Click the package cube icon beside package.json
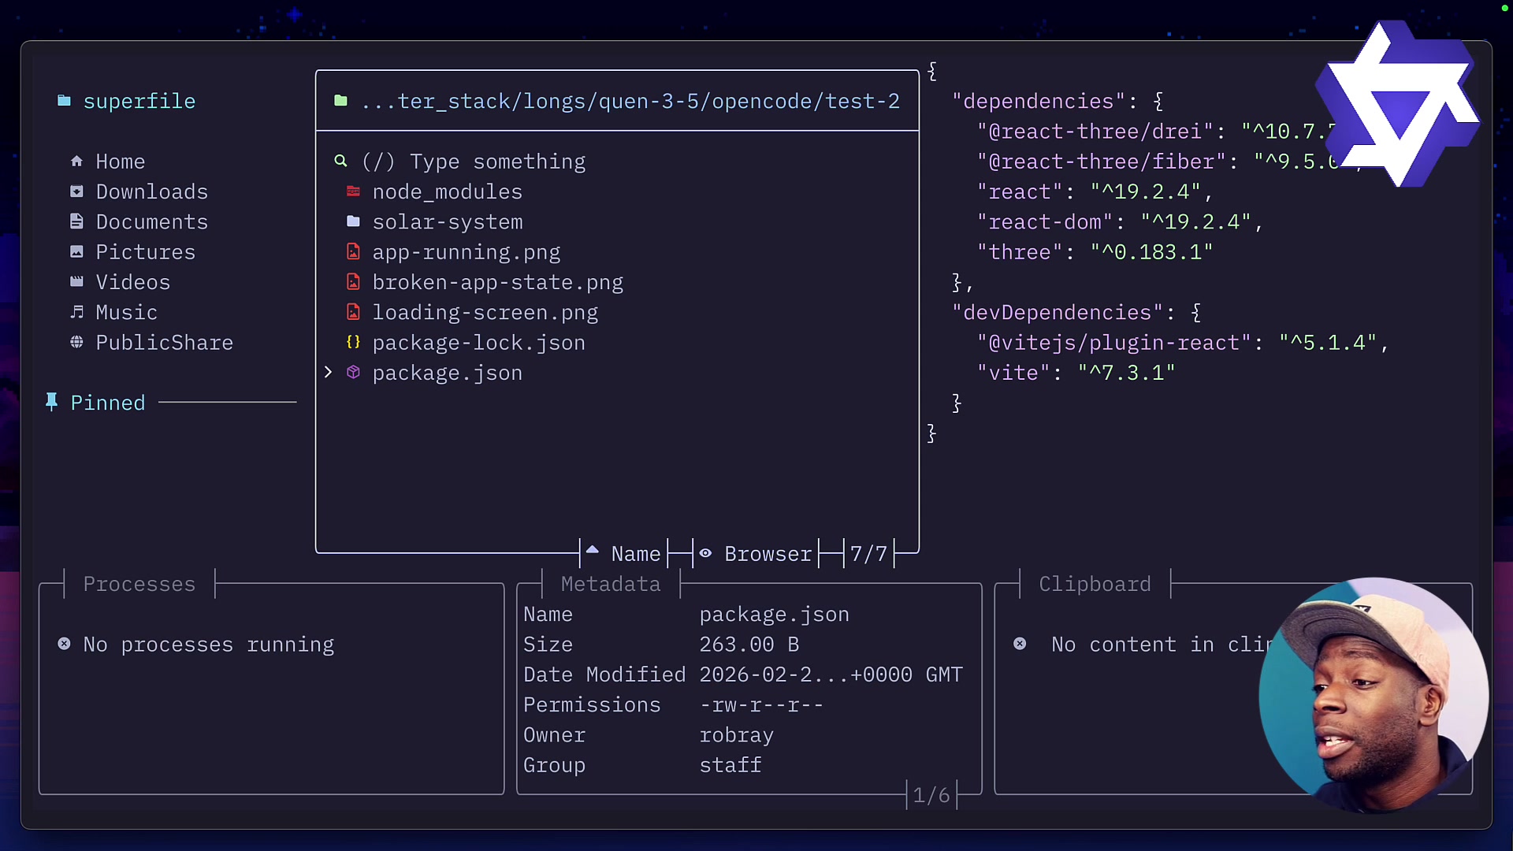Viewport: 1513px width, 851px height. point(353,373)
